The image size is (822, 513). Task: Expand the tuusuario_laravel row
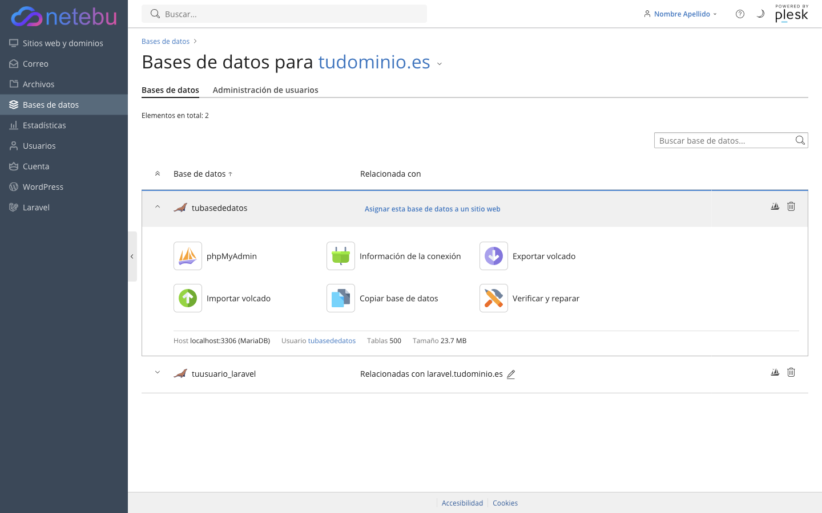[x=158, y=373]
